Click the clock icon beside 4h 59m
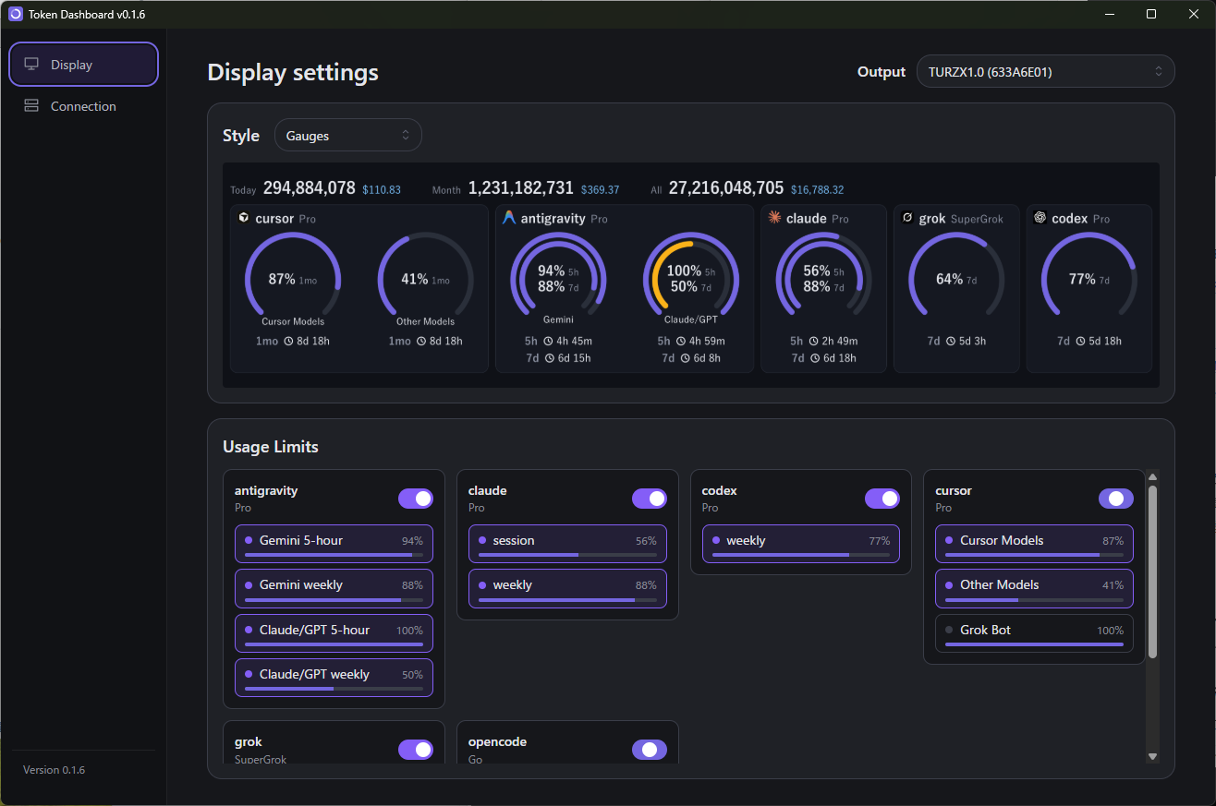This screenshot has height=806, width=1216. pos(681,342)
